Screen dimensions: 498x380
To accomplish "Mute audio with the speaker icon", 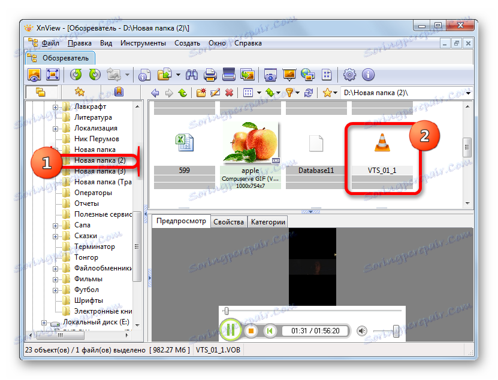I will [361, 331].
